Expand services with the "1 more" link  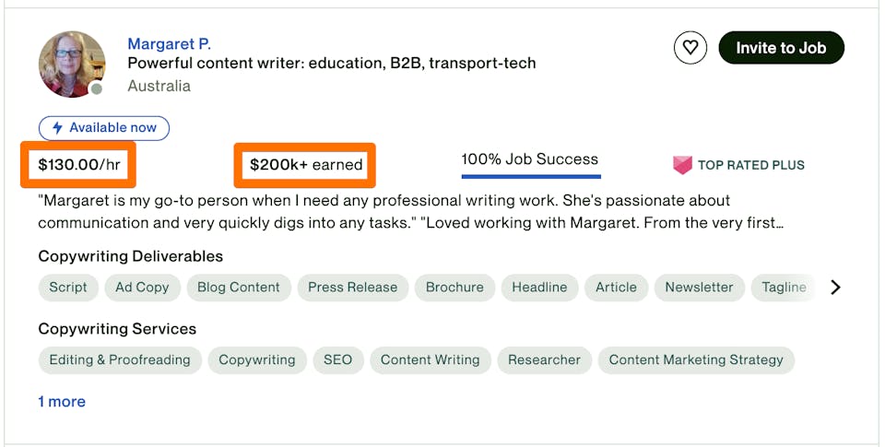[62, 402]
